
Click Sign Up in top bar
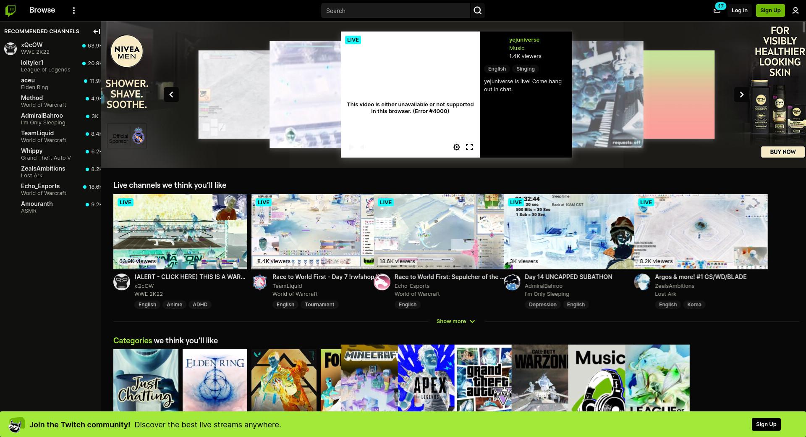tap(770, 11)
